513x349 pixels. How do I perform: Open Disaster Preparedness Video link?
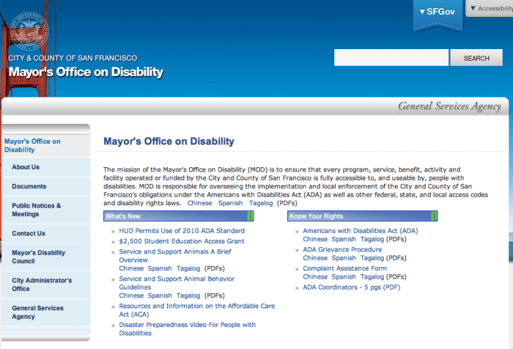[x=187, y=329]
